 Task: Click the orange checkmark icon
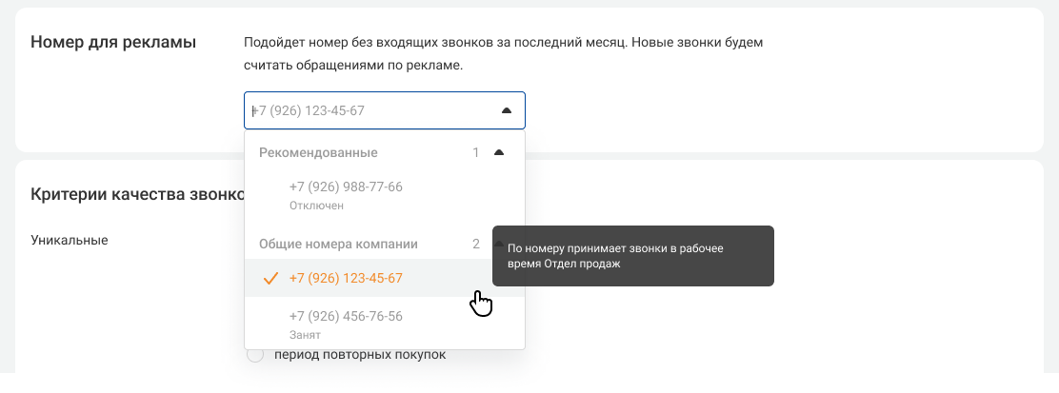pyautogui.click(x=270, y=278)
